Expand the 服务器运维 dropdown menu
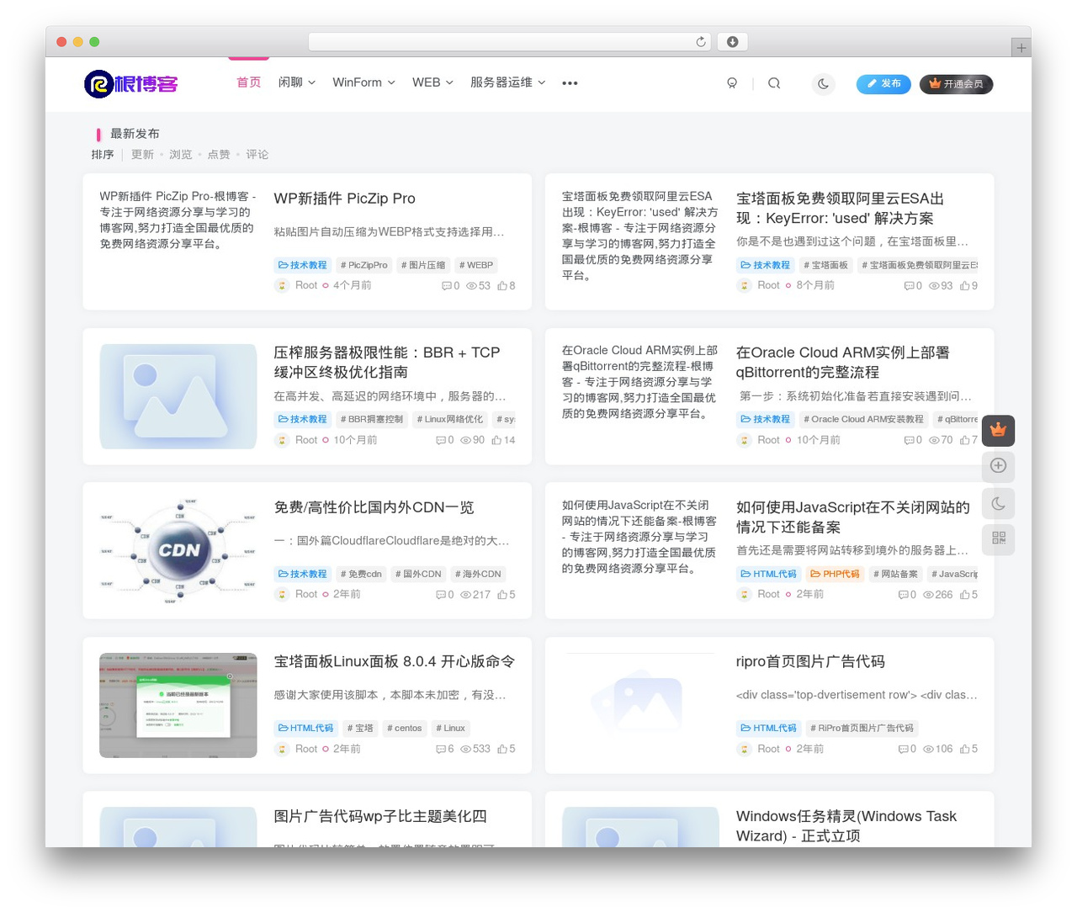This screenshot has height=912, width=1077. 507,82
